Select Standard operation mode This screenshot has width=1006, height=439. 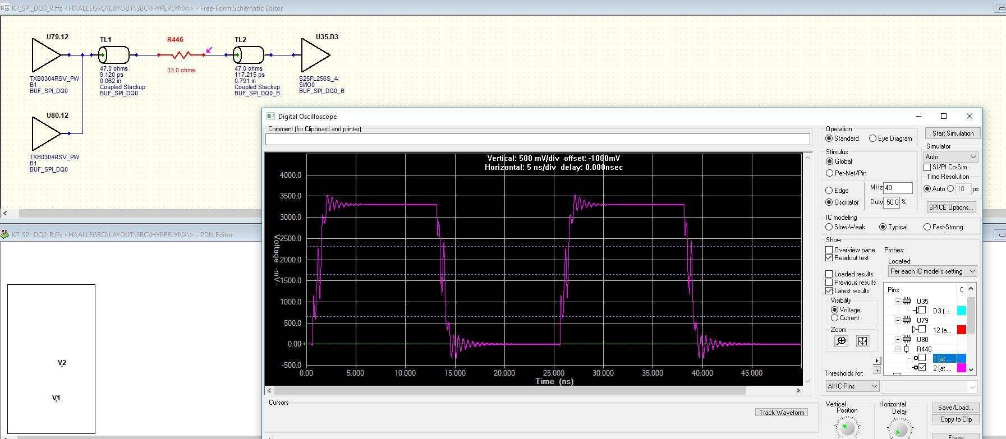tap(829, 138)
